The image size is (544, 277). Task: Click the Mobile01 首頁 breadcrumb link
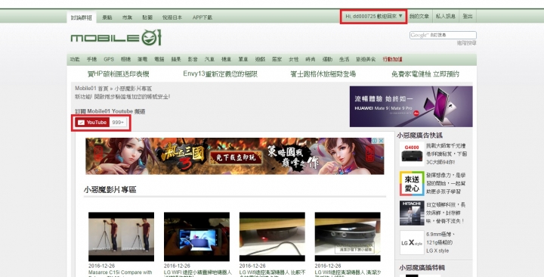(91, 89)
